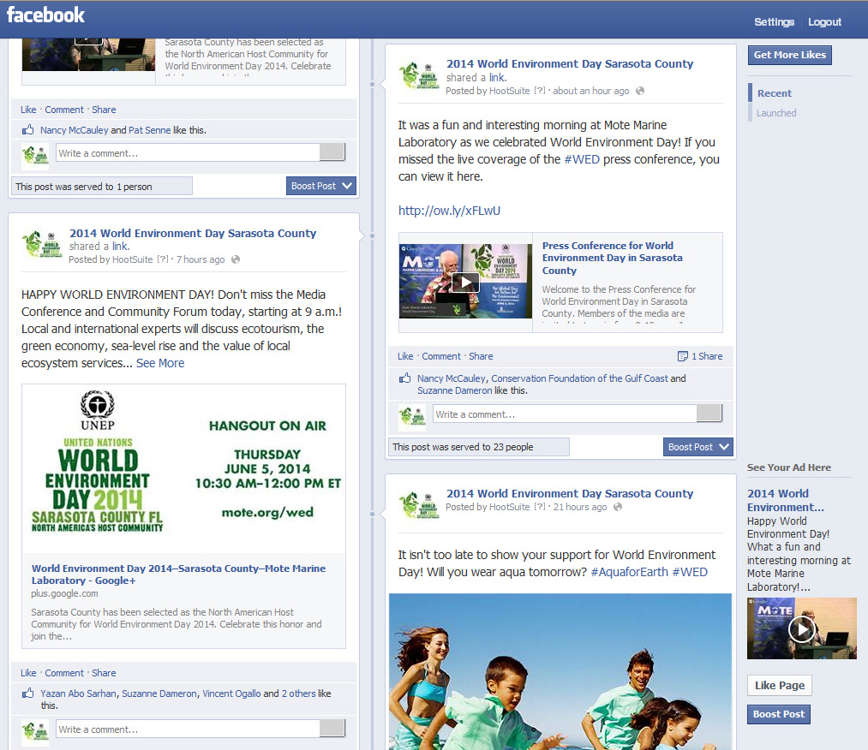Like the Happy World Environment Day post
Screen dimensions: 868x750
point(28,673)
